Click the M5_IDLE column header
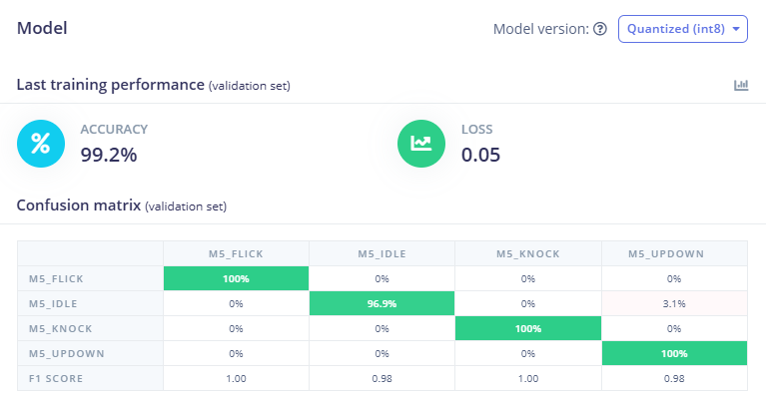 (x=383, y=253)
